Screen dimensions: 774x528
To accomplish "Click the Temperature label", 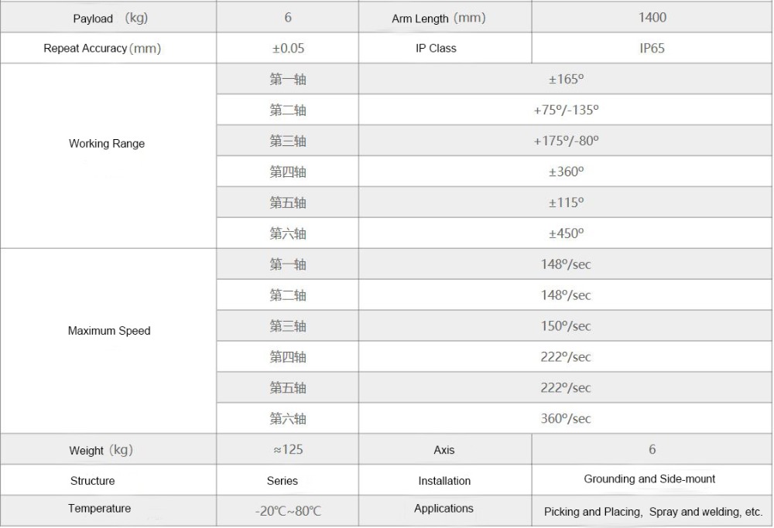I will point(99,508).
